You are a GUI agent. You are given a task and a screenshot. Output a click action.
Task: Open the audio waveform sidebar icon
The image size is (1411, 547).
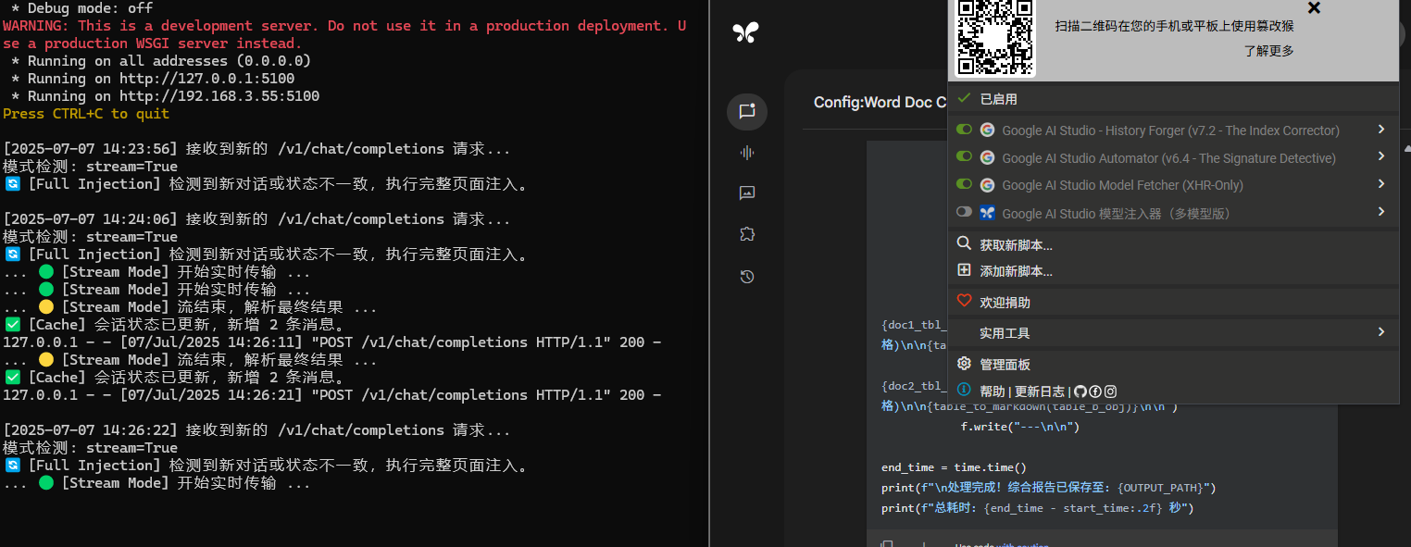(x=747, y=153)
